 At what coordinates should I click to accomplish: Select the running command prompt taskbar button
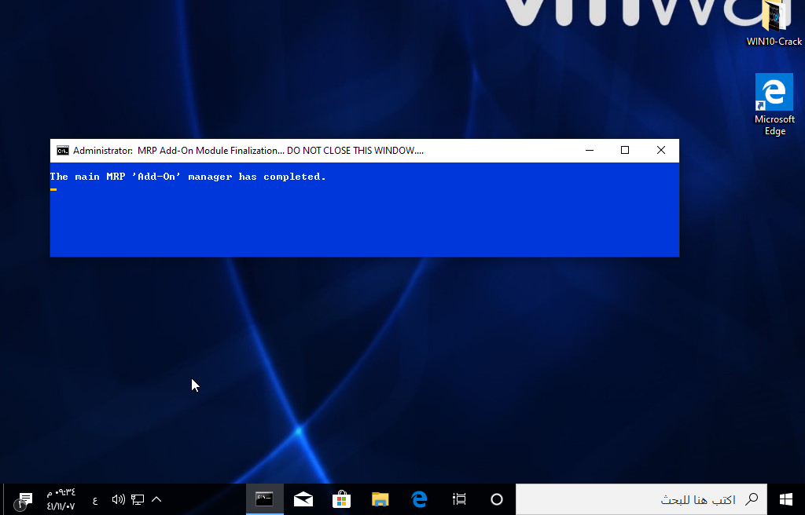point(264,499)
